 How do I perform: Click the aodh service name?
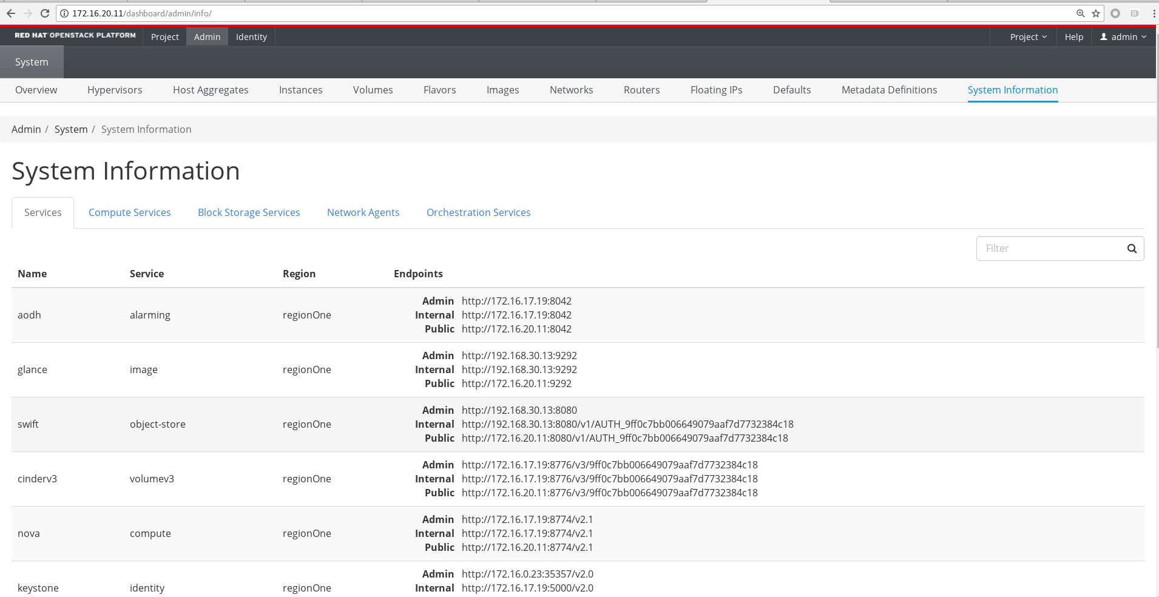(x=29, y=315)
